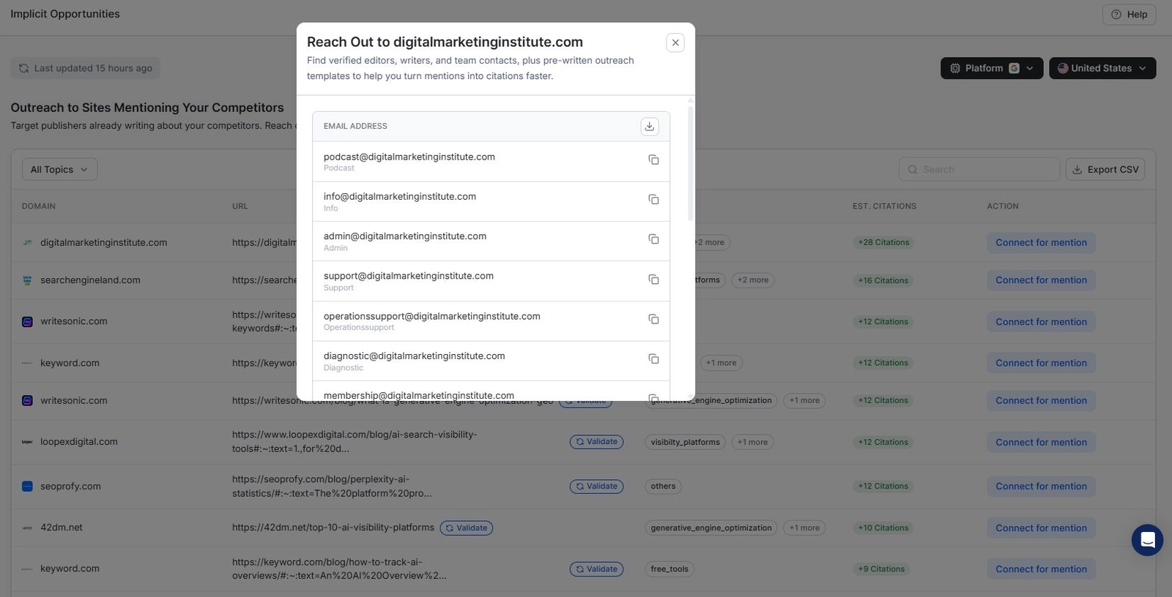
Task: Copy the support email address
Action: (653, 279)
